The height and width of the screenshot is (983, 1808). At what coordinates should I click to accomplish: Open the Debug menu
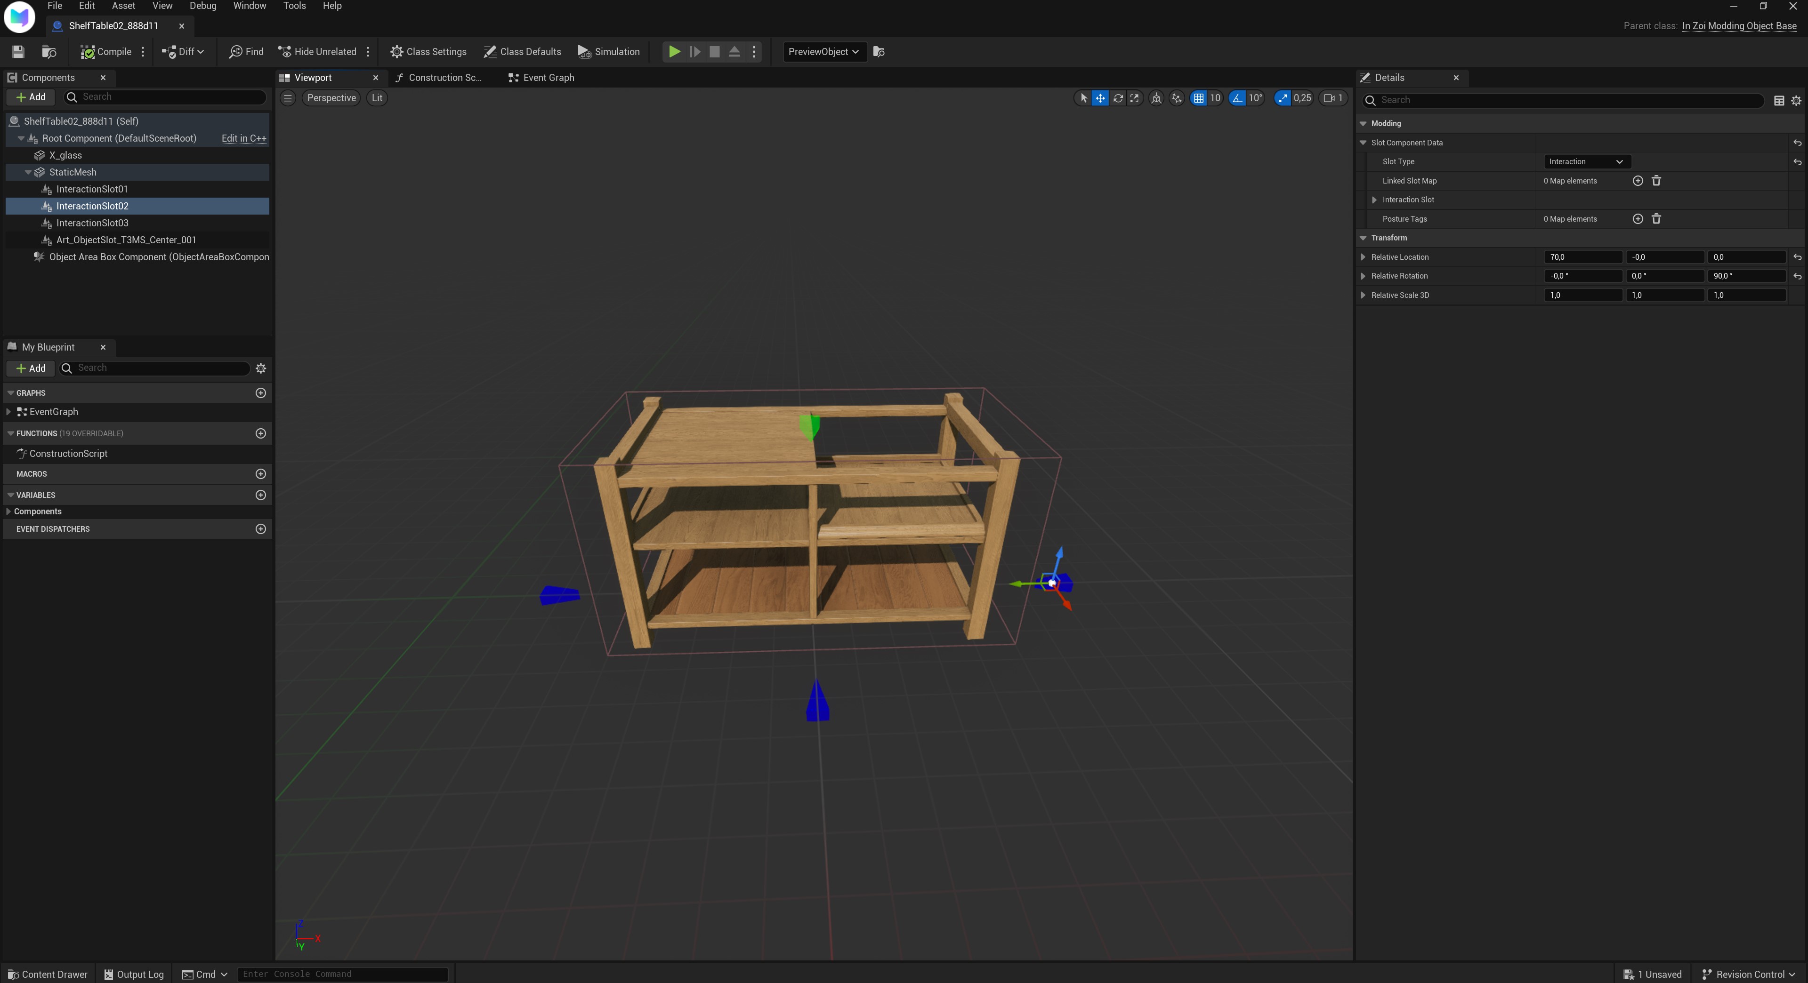(x=203, y=6)
